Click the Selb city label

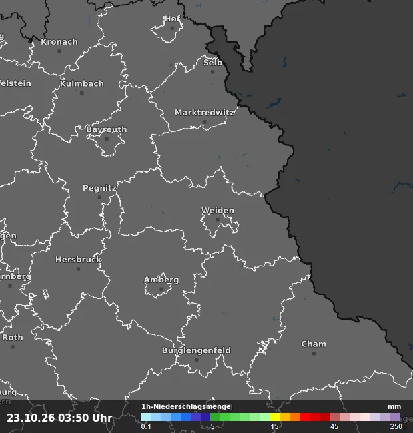pyautogui.click(x=213, y=63)
